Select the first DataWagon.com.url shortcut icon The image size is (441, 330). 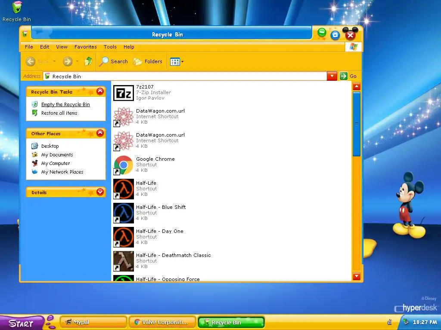tap(124, 117)
